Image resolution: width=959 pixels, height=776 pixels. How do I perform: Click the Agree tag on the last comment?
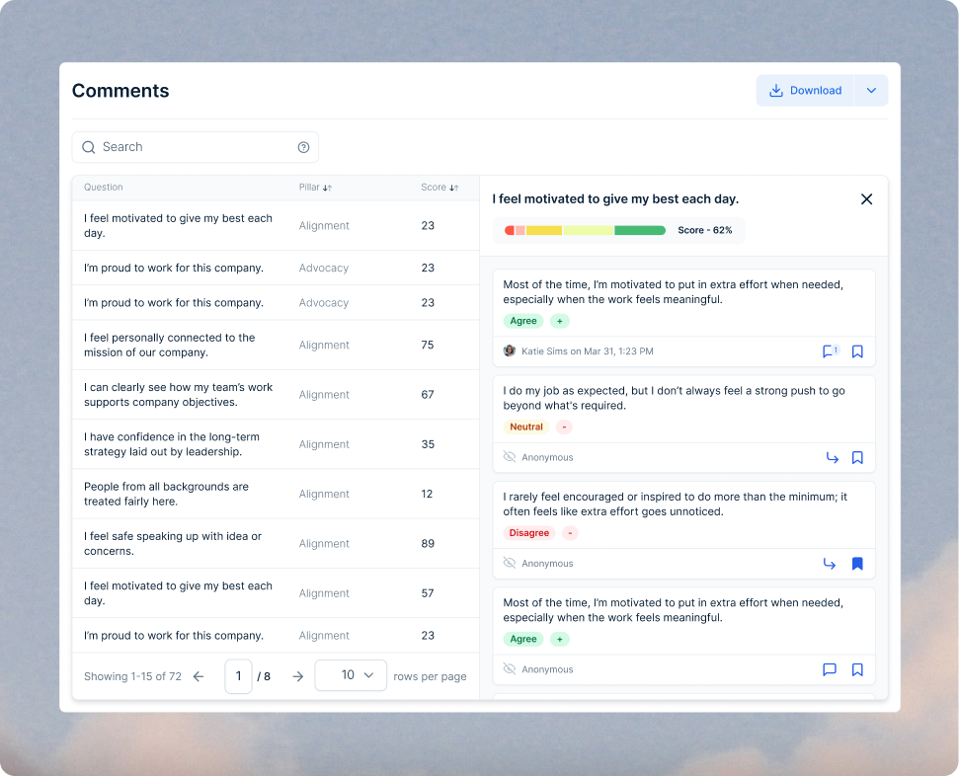coord(522,639)
